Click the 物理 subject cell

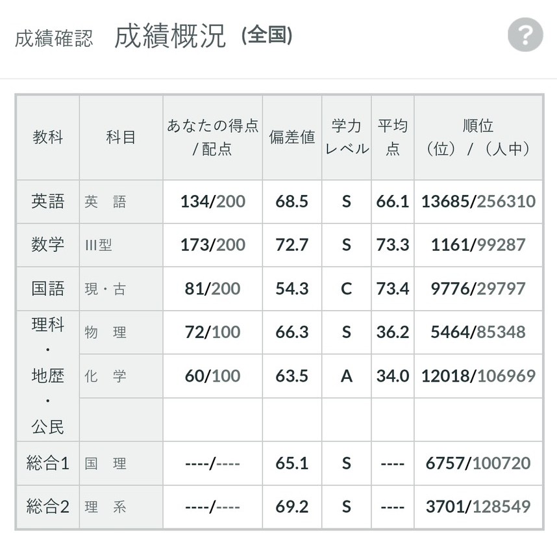tap(106, 333)
